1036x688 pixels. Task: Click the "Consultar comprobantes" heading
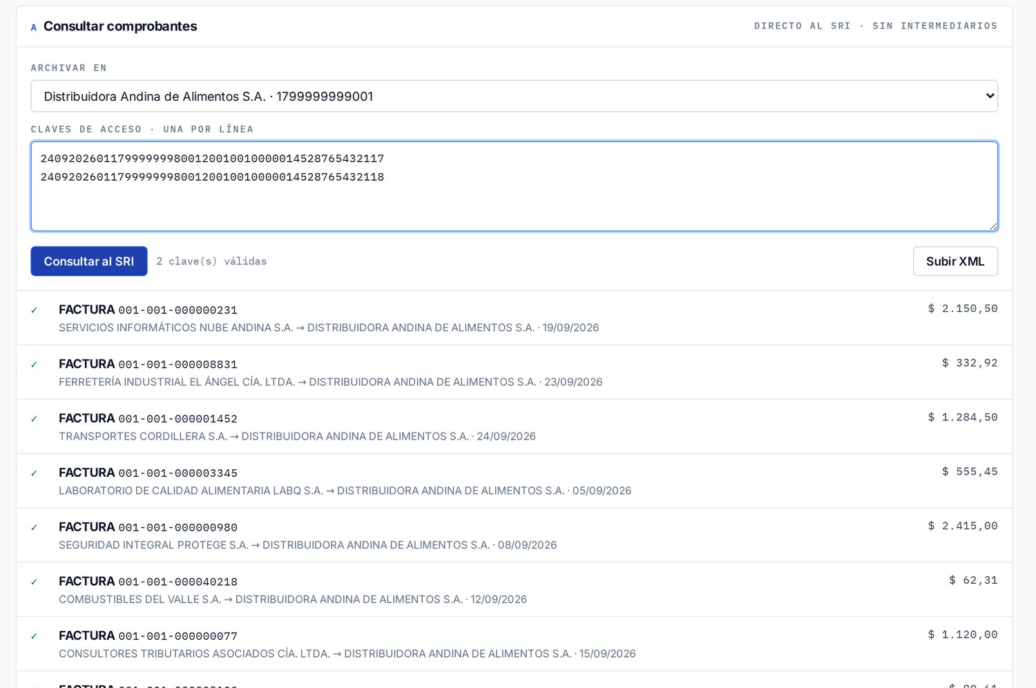(x=120, y=26)
